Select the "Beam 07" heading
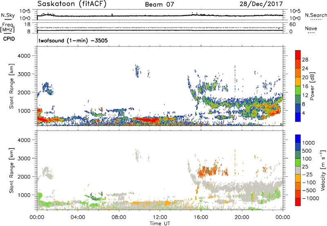Image resolution: width=327 pixels, height=226 pixels. (x=159, y=4)
